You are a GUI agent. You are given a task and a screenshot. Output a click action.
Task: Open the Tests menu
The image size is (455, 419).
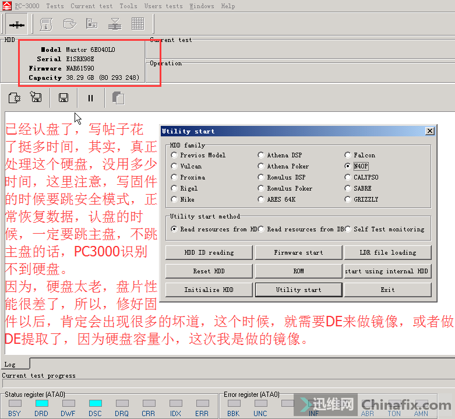pos(55,6)
